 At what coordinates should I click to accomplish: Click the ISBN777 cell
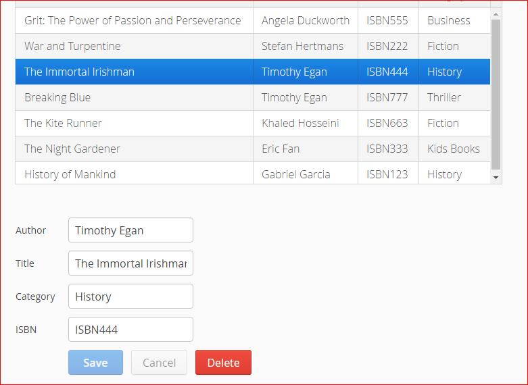pyautogui.click(x=388, y=97)
